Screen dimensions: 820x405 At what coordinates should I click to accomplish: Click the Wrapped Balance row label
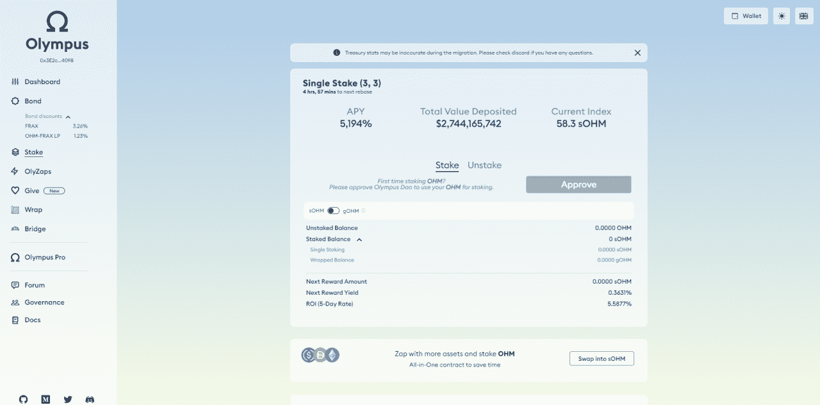[x=332, y=260]
